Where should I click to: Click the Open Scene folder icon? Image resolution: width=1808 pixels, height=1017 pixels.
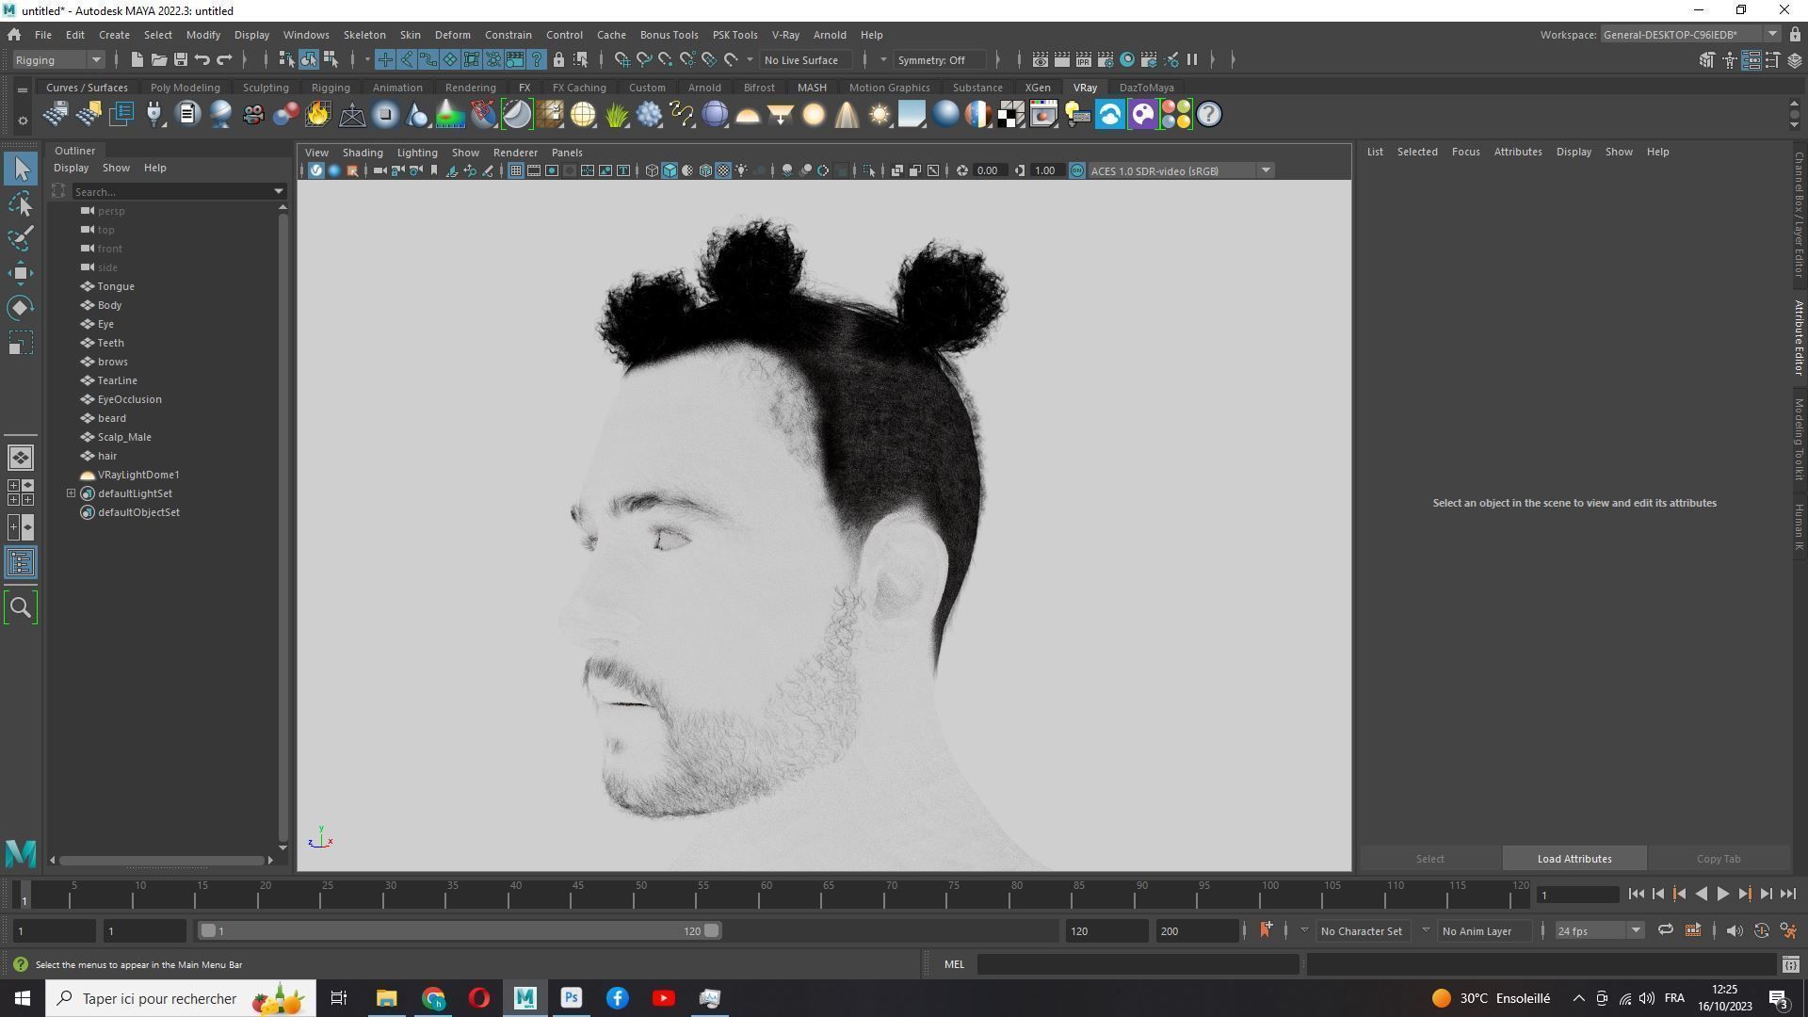[159, 59]
